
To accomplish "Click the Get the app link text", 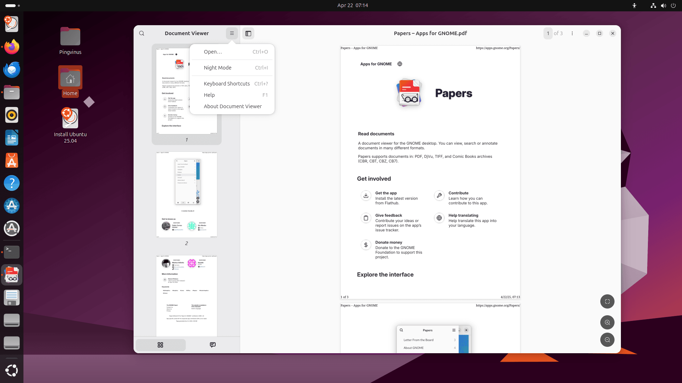I will [386, 193].
